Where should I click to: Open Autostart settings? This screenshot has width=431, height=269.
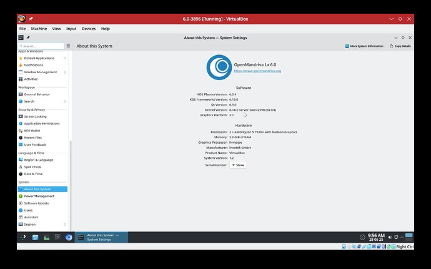(x=42, y=217)
